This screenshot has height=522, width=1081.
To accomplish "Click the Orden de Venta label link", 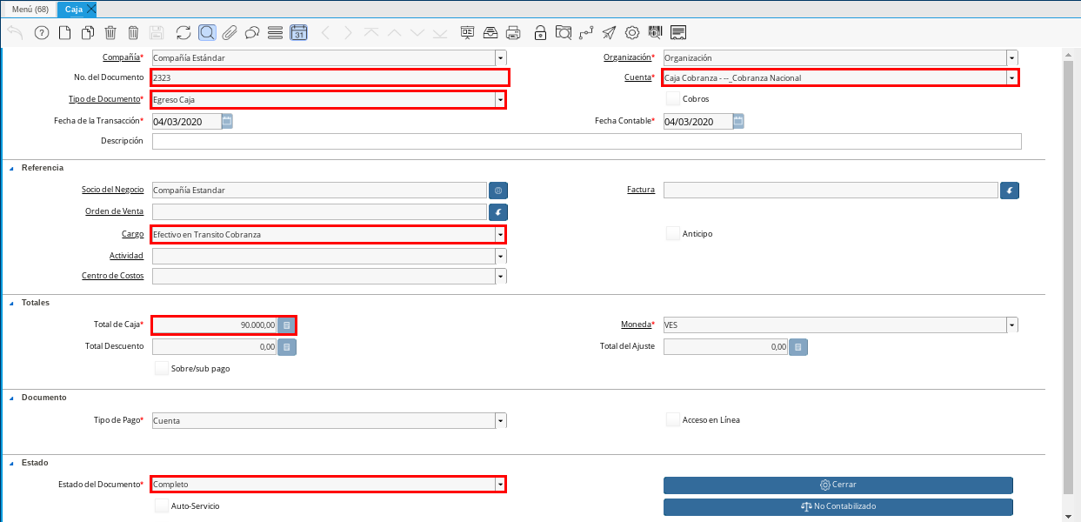I will point(114,211).
